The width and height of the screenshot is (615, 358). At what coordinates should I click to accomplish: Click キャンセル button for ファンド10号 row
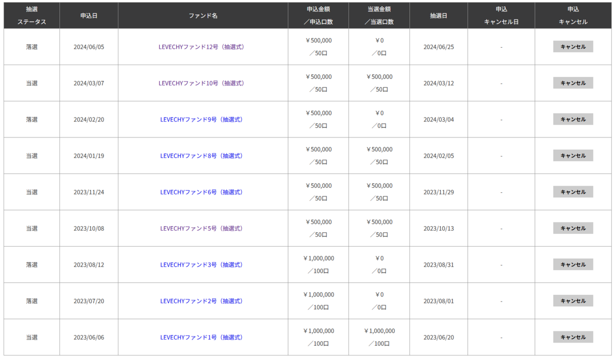[573, 83]
